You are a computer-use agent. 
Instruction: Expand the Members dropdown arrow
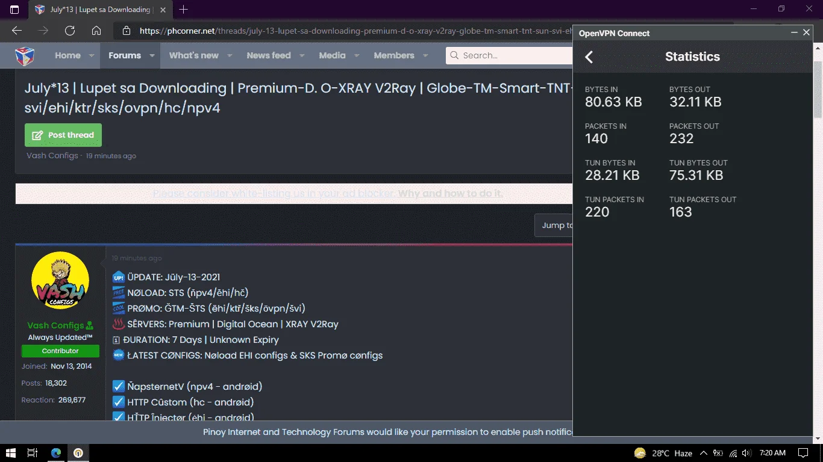(x=425, y=55)
